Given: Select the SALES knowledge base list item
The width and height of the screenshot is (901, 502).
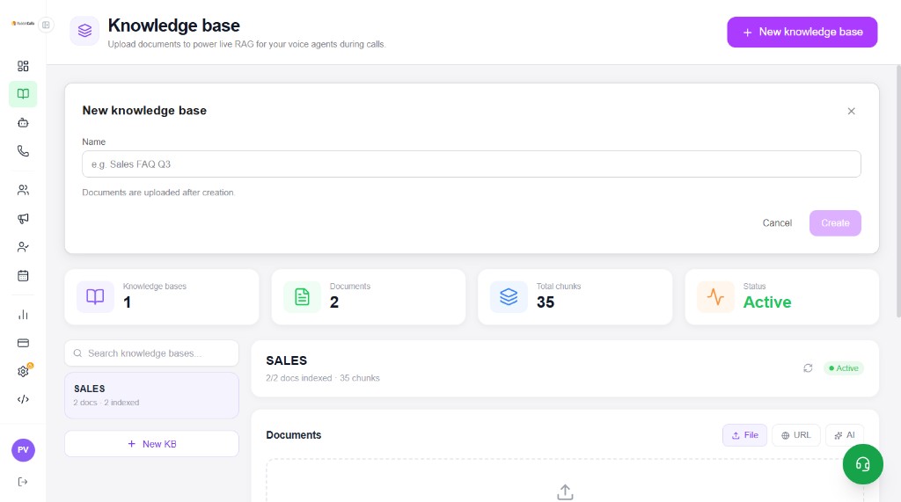Looking at the screenshot, I should coord(151,395).
